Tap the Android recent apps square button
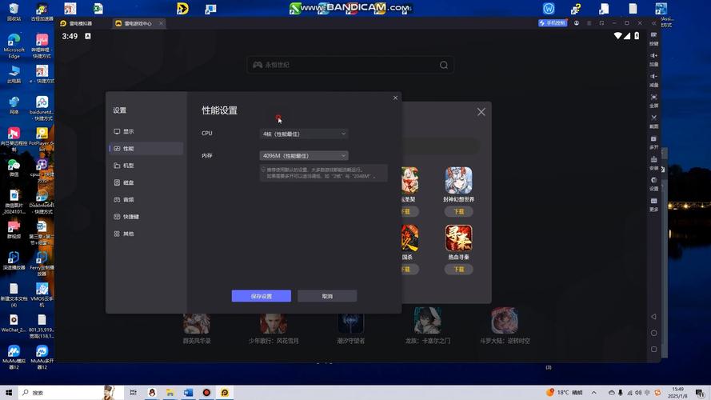The height and width of the screenshot is (400, 711). click(654, 350)
